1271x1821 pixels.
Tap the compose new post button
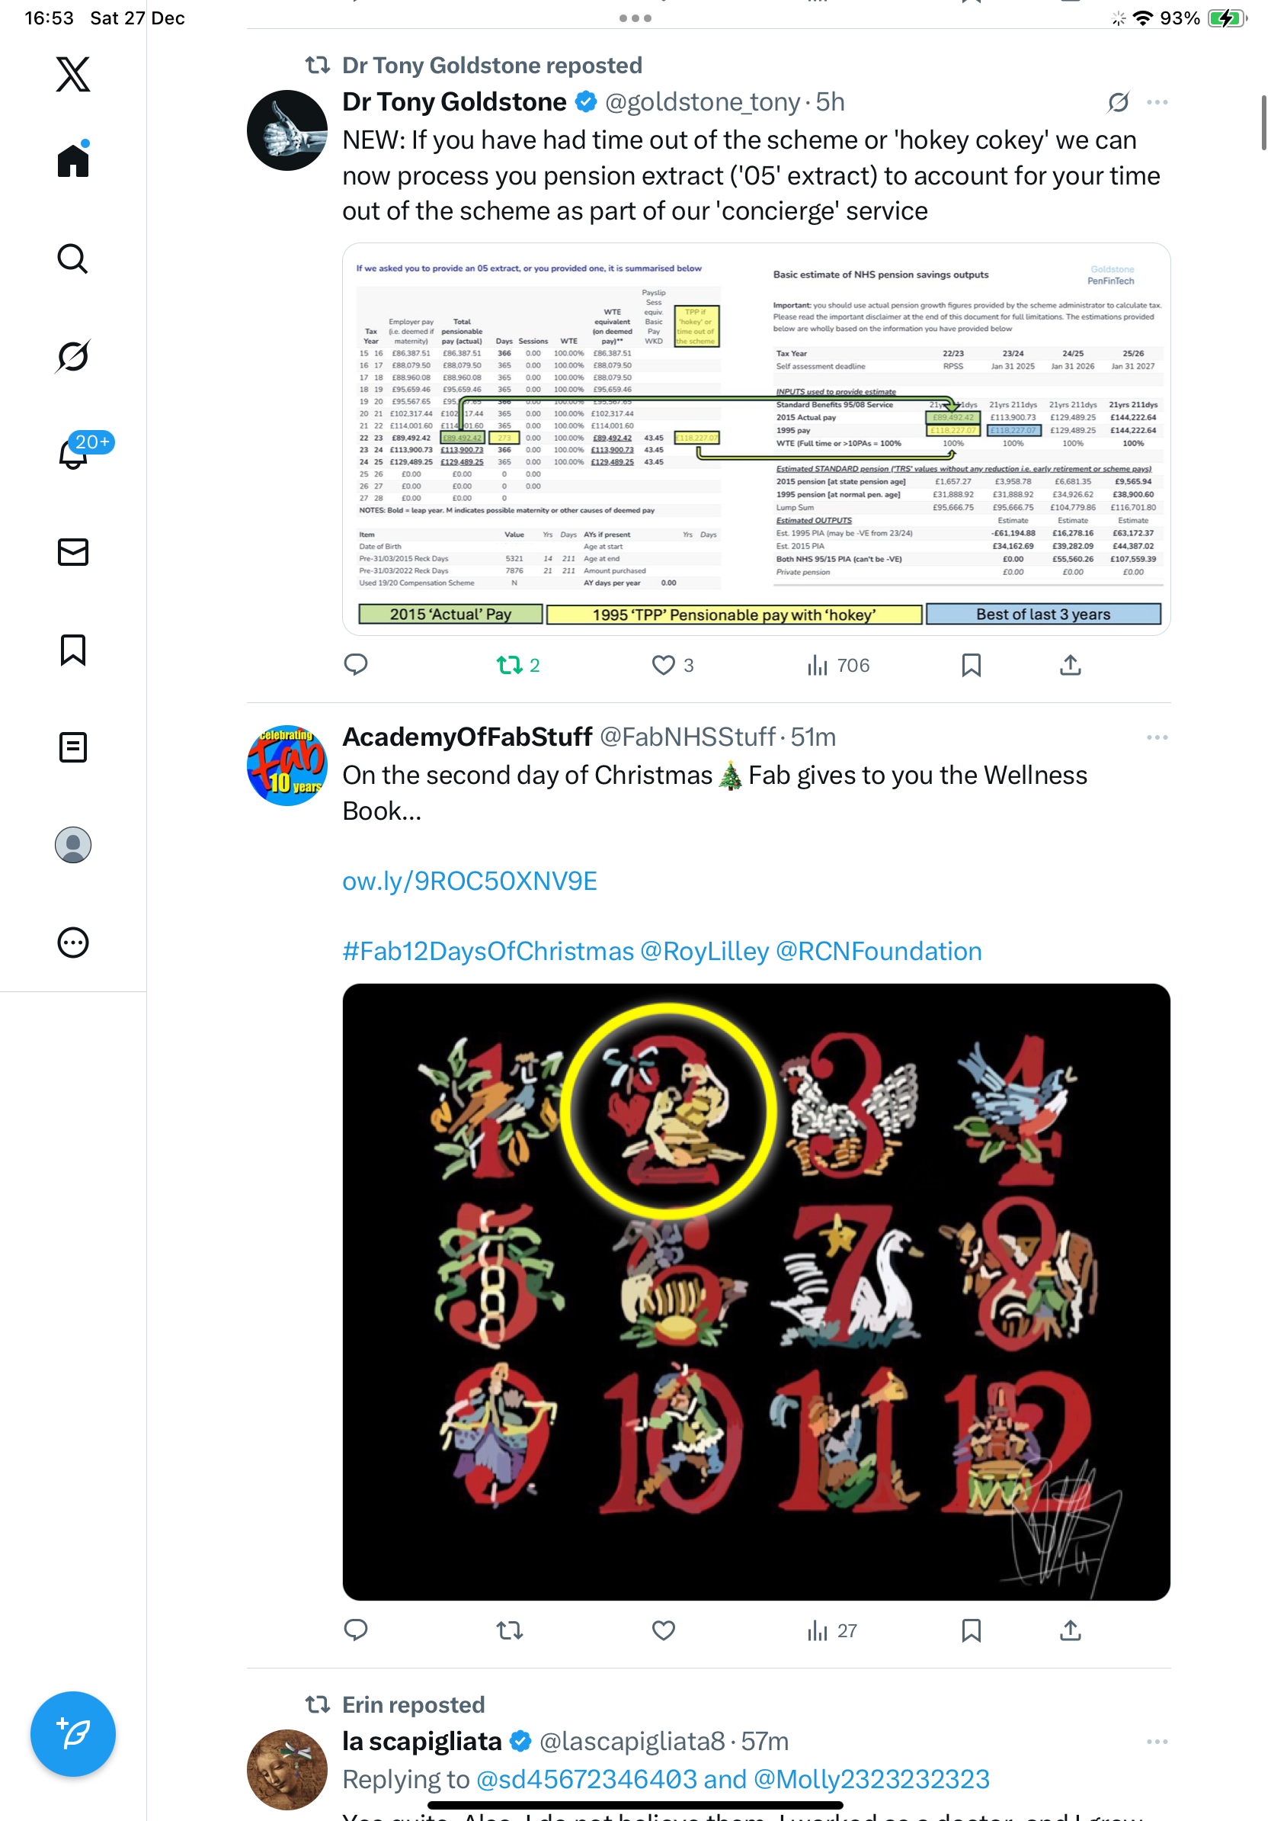[73, 1734]
